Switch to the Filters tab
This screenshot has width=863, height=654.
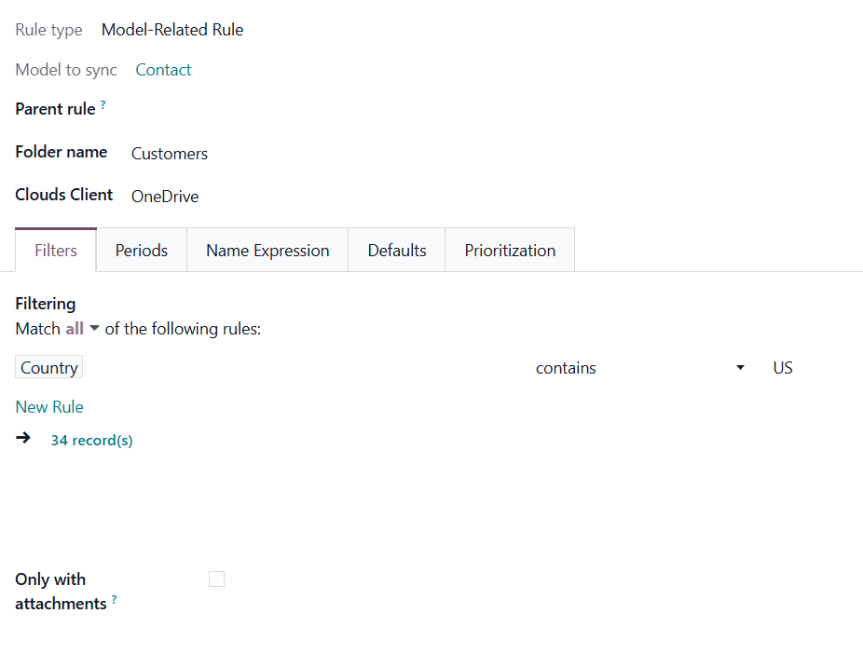[x=56, y=251]
